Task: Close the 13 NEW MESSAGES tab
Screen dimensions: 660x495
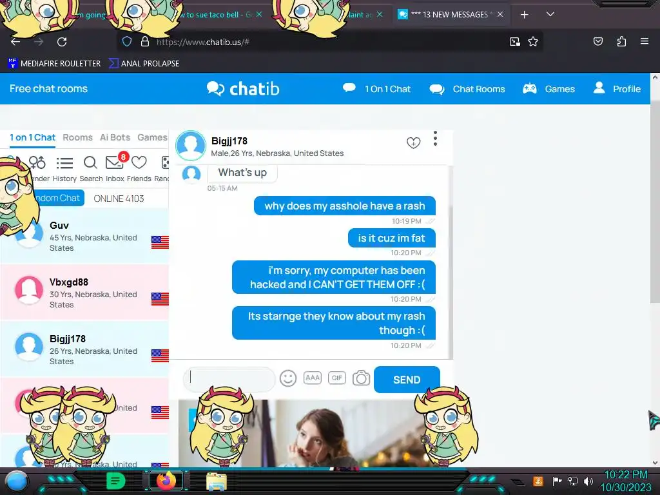Action: [500, 14]
